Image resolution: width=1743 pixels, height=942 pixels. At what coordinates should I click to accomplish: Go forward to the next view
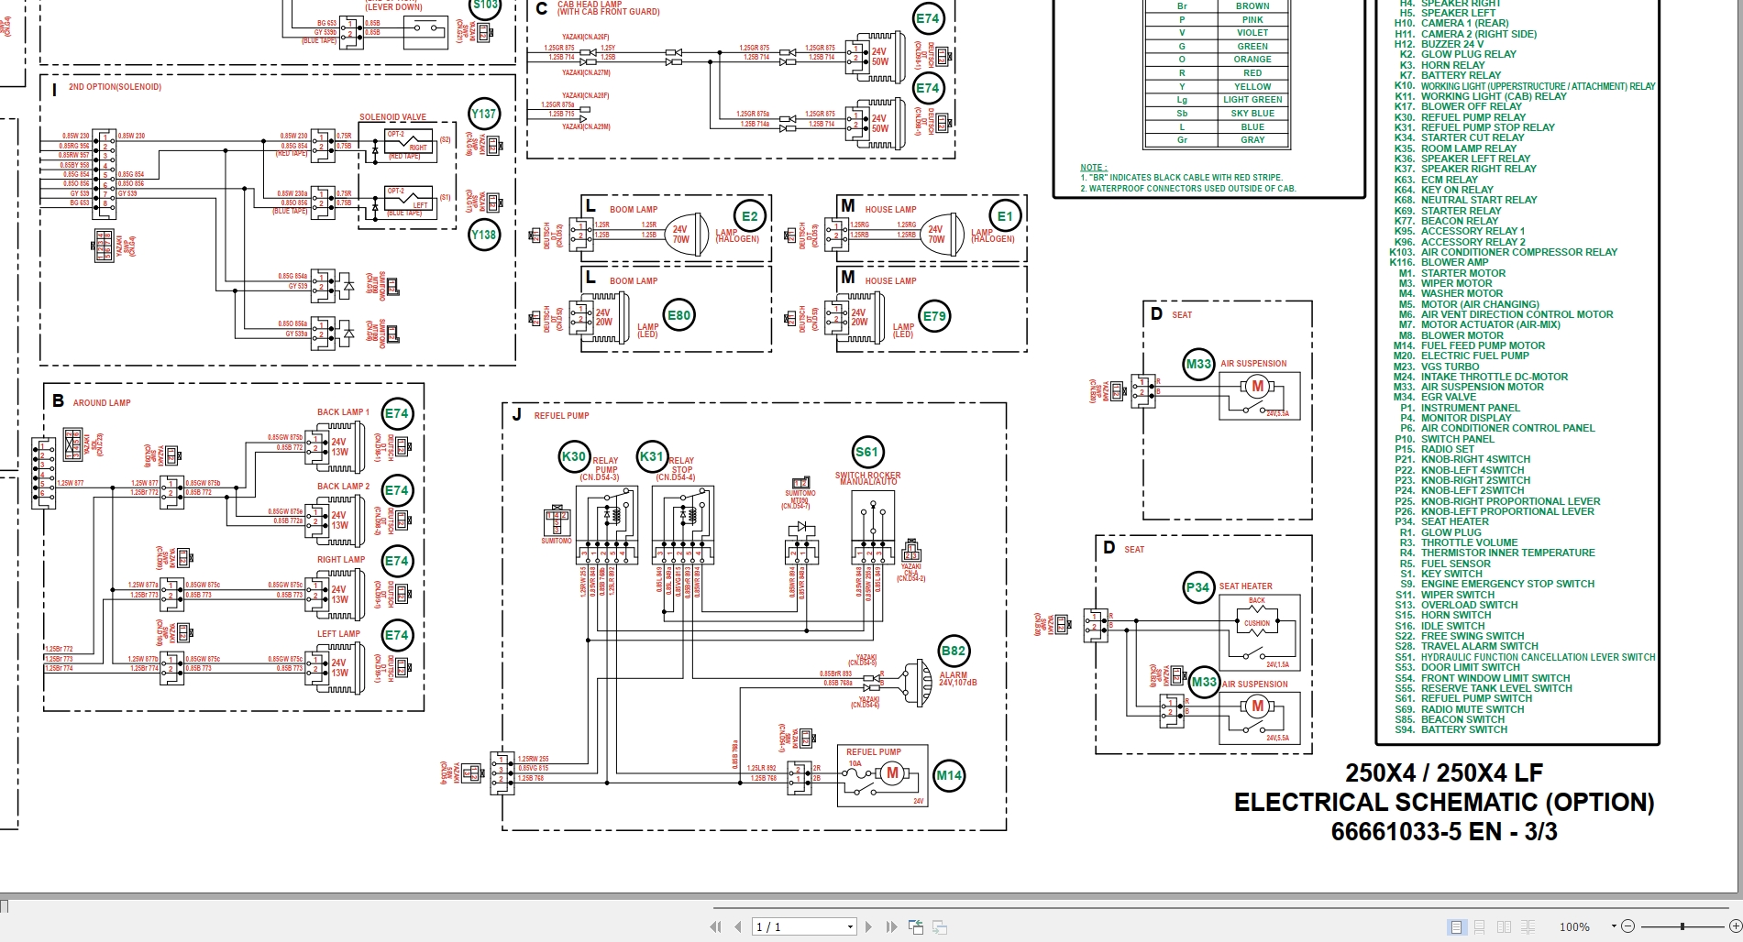(939, 927)
